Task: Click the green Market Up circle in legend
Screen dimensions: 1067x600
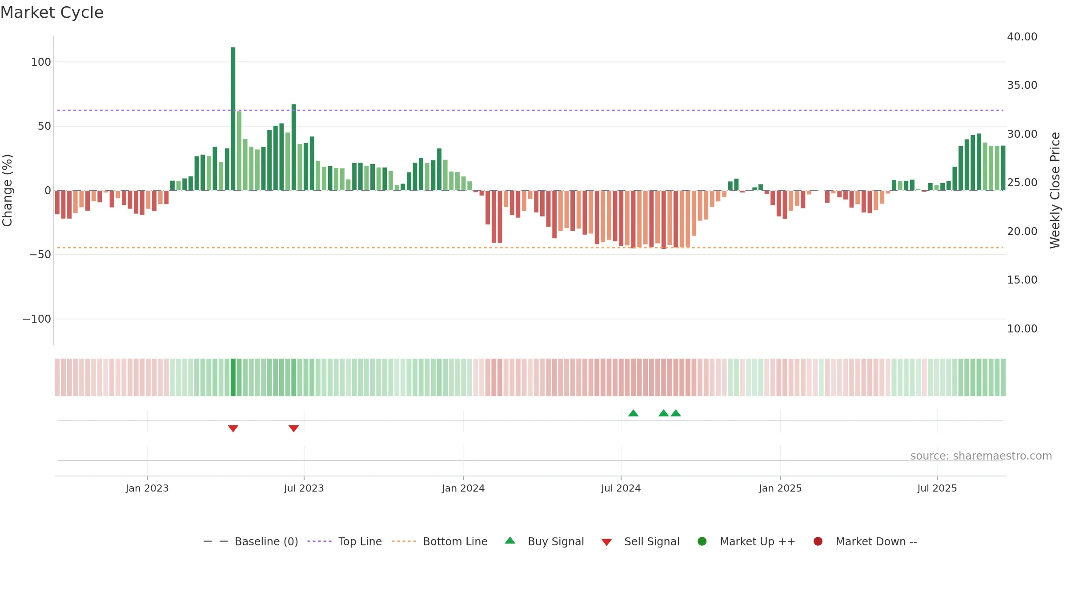Action: coord(702,541)
